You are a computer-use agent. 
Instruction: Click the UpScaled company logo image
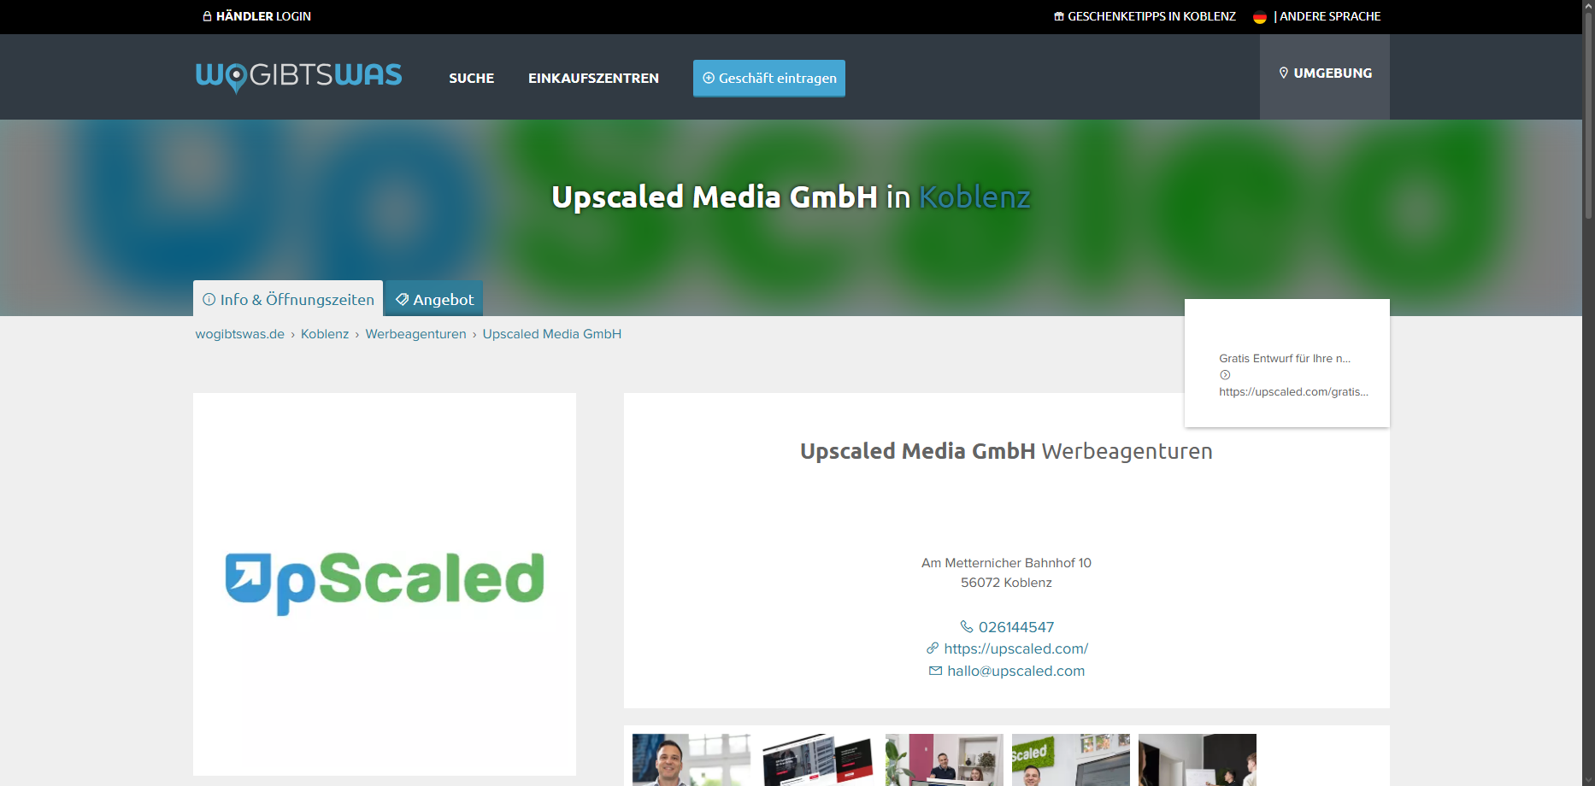tap(385, 584)
